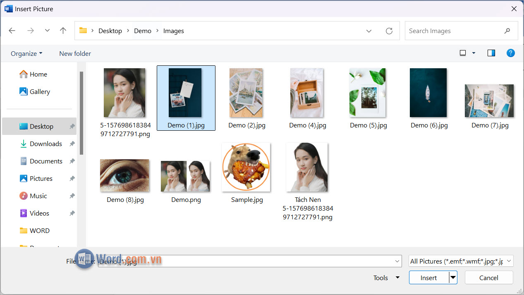
Task: Click the pin icon beside Downloads
Action: coord(72,144)
